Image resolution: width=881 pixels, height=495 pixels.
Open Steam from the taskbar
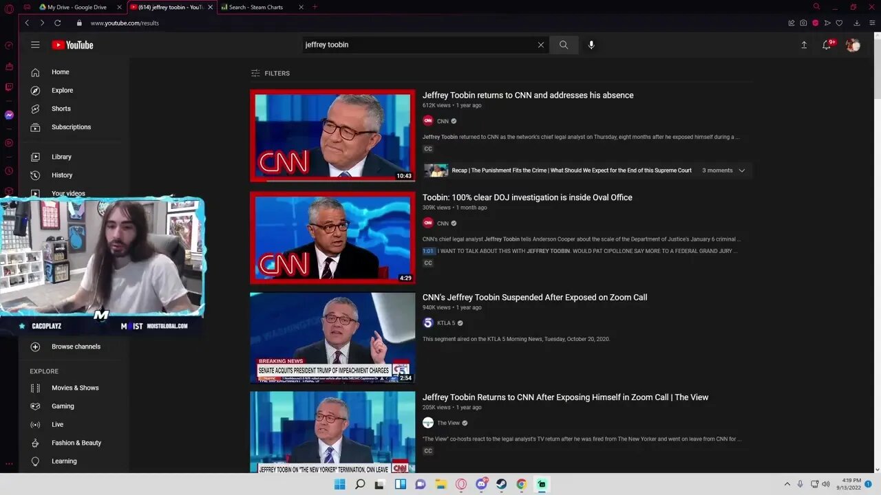pyautogui.click(x=502, y=484)
